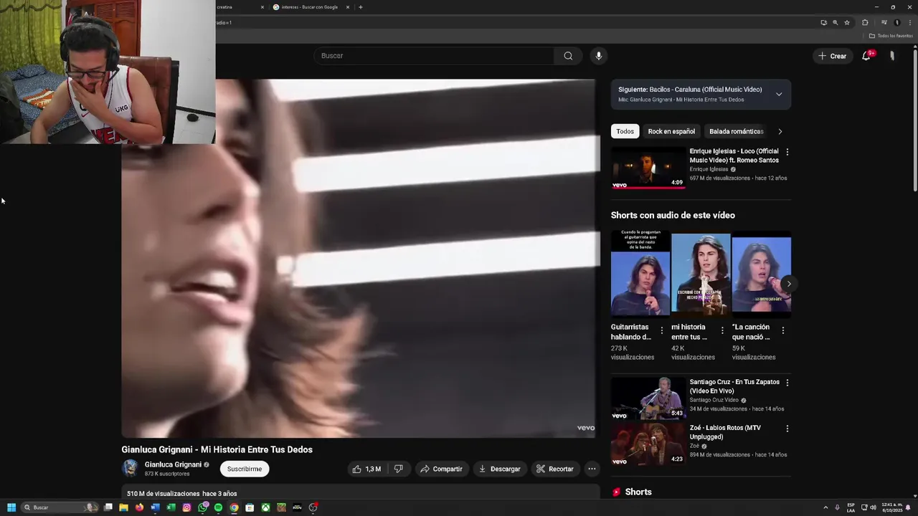Select the Balada romántica chip
The height and width of the screenshot is (516, 918).
(x=736, y=131)
